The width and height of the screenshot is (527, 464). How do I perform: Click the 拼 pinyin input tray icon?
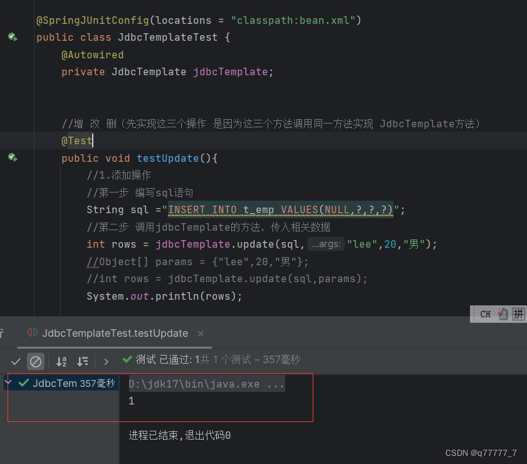tap(518, 314)
